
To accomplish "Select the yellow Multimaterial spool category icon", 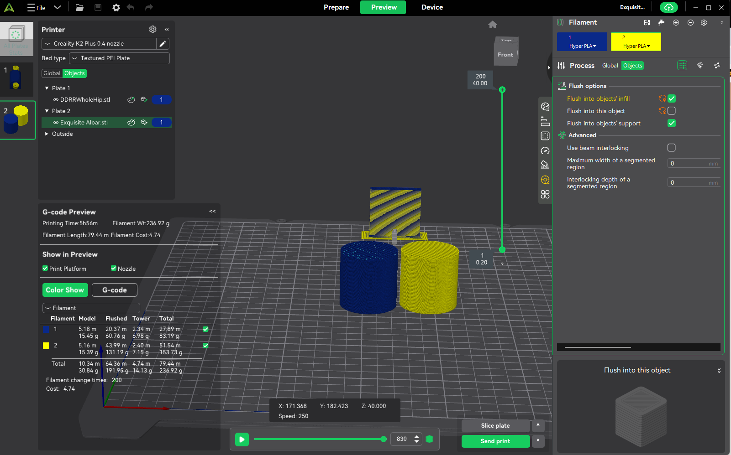I will [x=545, y=180].
